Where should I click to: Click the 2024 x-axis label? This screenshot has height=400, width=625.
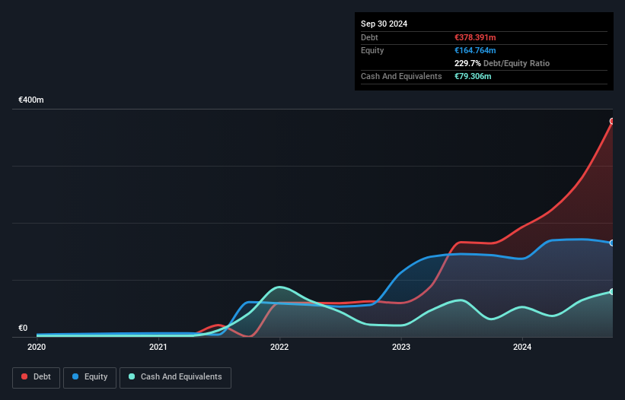pos(522,347)
